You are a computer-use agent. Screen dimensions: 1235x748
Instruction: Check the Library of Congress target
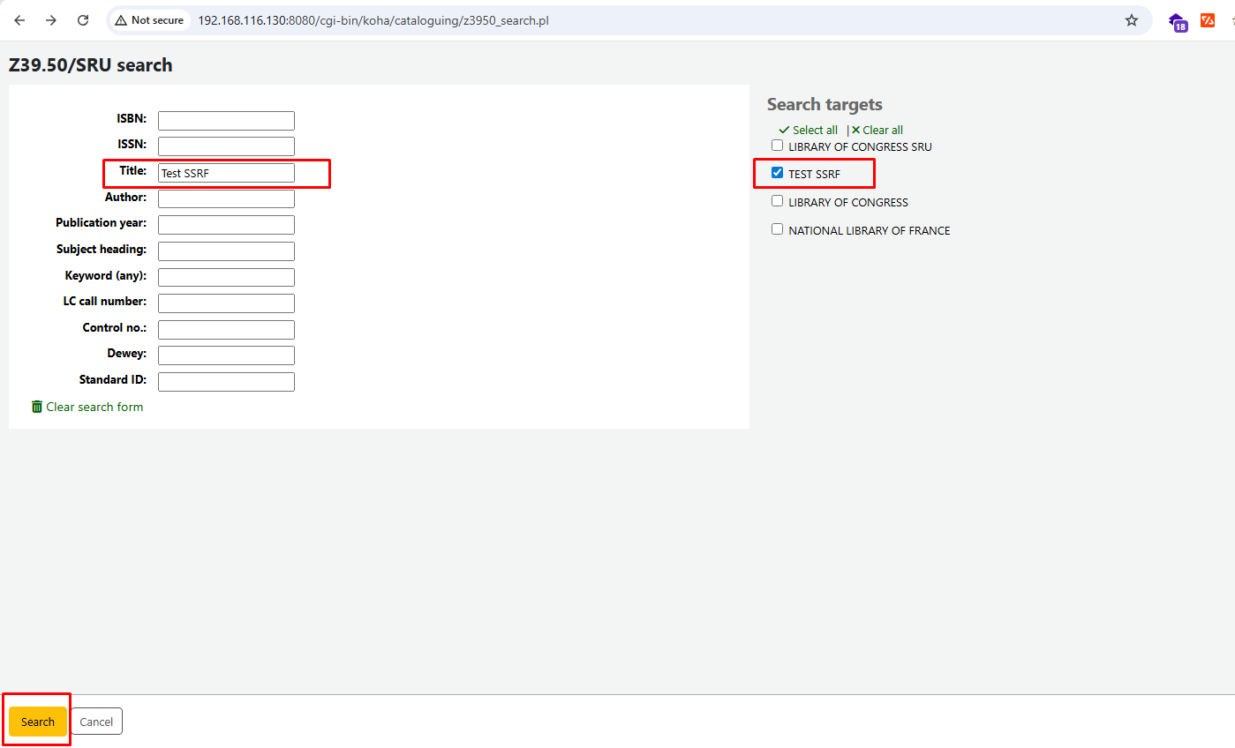(777, 201)
